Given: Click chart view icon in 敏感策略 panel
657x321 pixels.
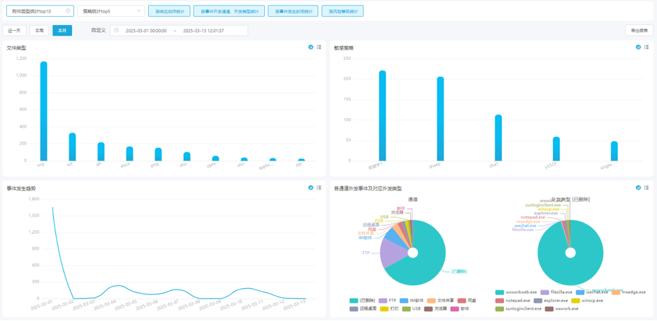Looking at the screenshot, I should pyautogui.click(x=638, y=47).
